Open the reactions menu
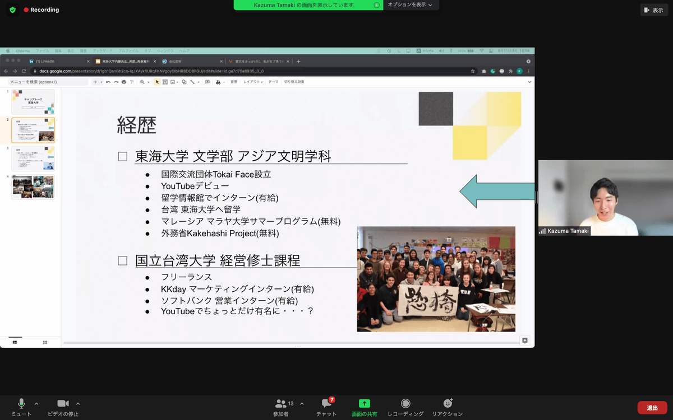673x420 pixels. point(448,403)
